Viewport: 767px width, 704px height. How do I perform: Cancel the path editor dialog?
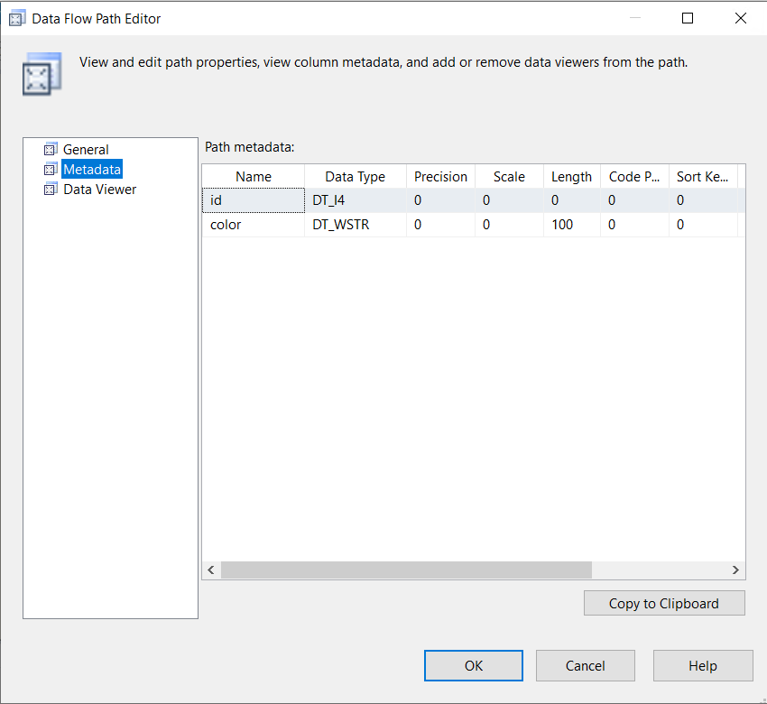coord(585,665)
